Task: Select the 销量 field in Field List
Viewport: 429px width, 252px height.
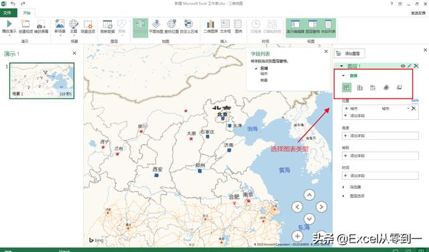Action: (x=264, y=80)
